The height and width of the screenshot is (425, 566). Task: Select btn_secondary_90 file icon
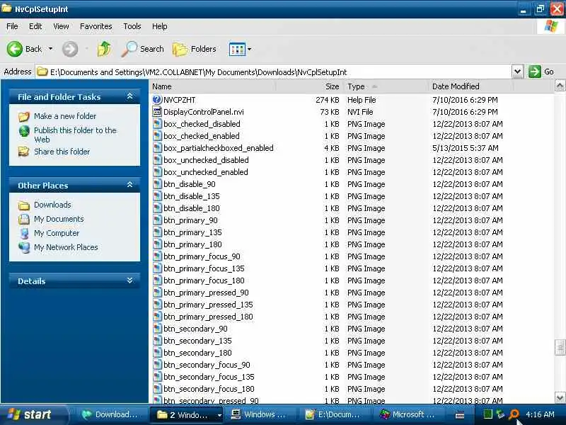pyautogui.click(x=157, y=329)
